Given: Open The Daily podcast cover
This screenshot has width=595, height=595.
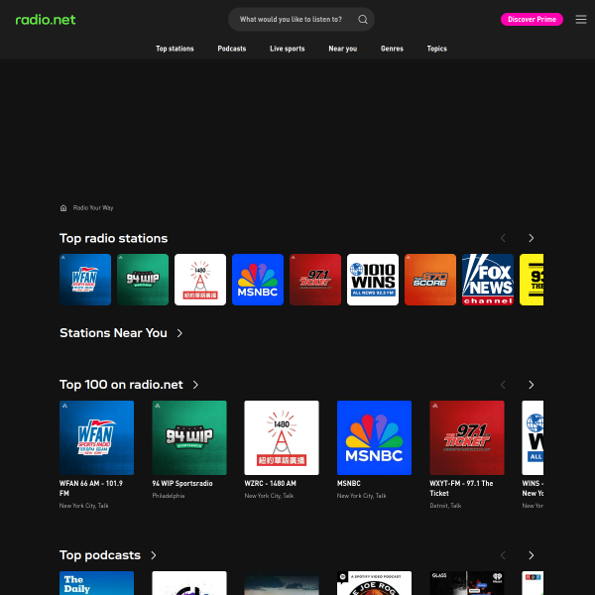Looking at the screenshot, I should 97,583.
